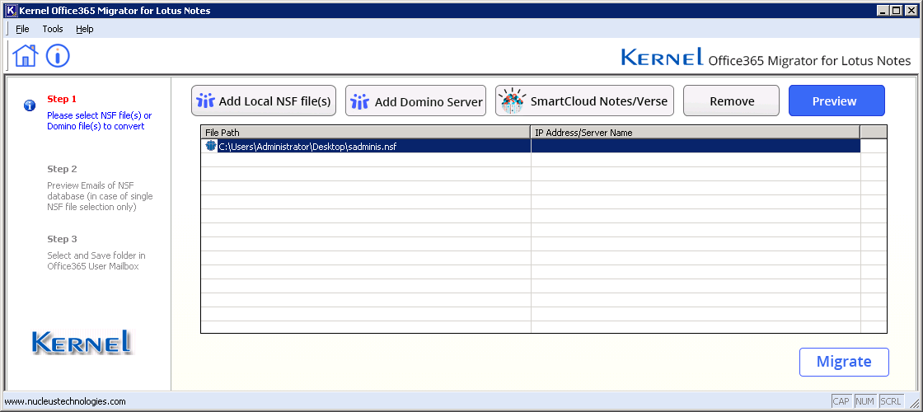
Task: Add Local NSF file(s)
Action: tap(264, 101)
